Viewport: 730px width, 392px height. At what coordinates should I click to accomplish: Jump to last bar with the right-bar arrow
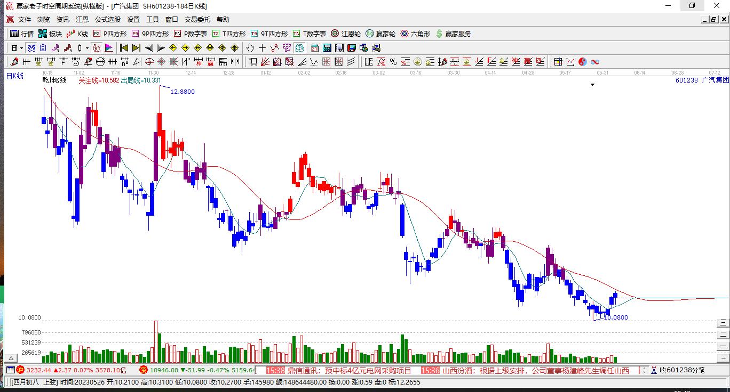137,48
